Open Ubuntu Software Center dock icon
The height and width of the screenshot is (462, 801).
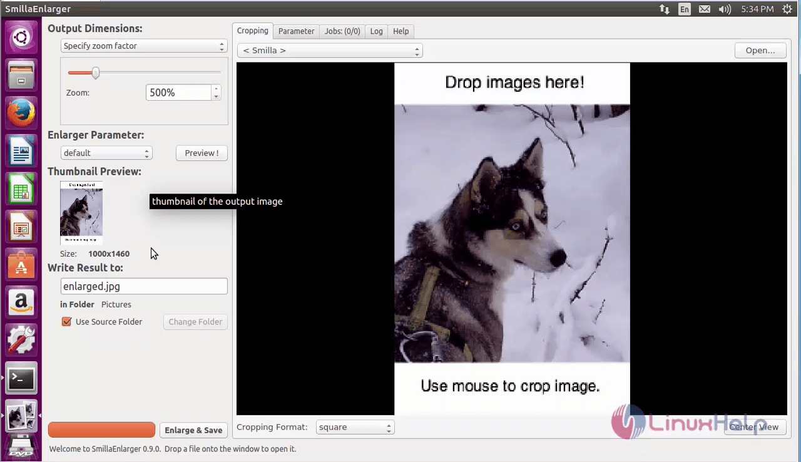point(21,265)
